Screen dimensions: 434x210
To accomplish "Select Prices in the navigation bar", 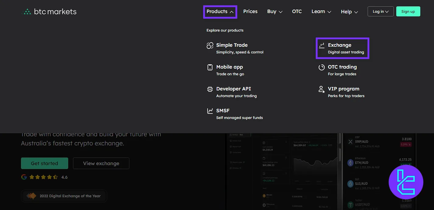I will [x=250, y=11].
